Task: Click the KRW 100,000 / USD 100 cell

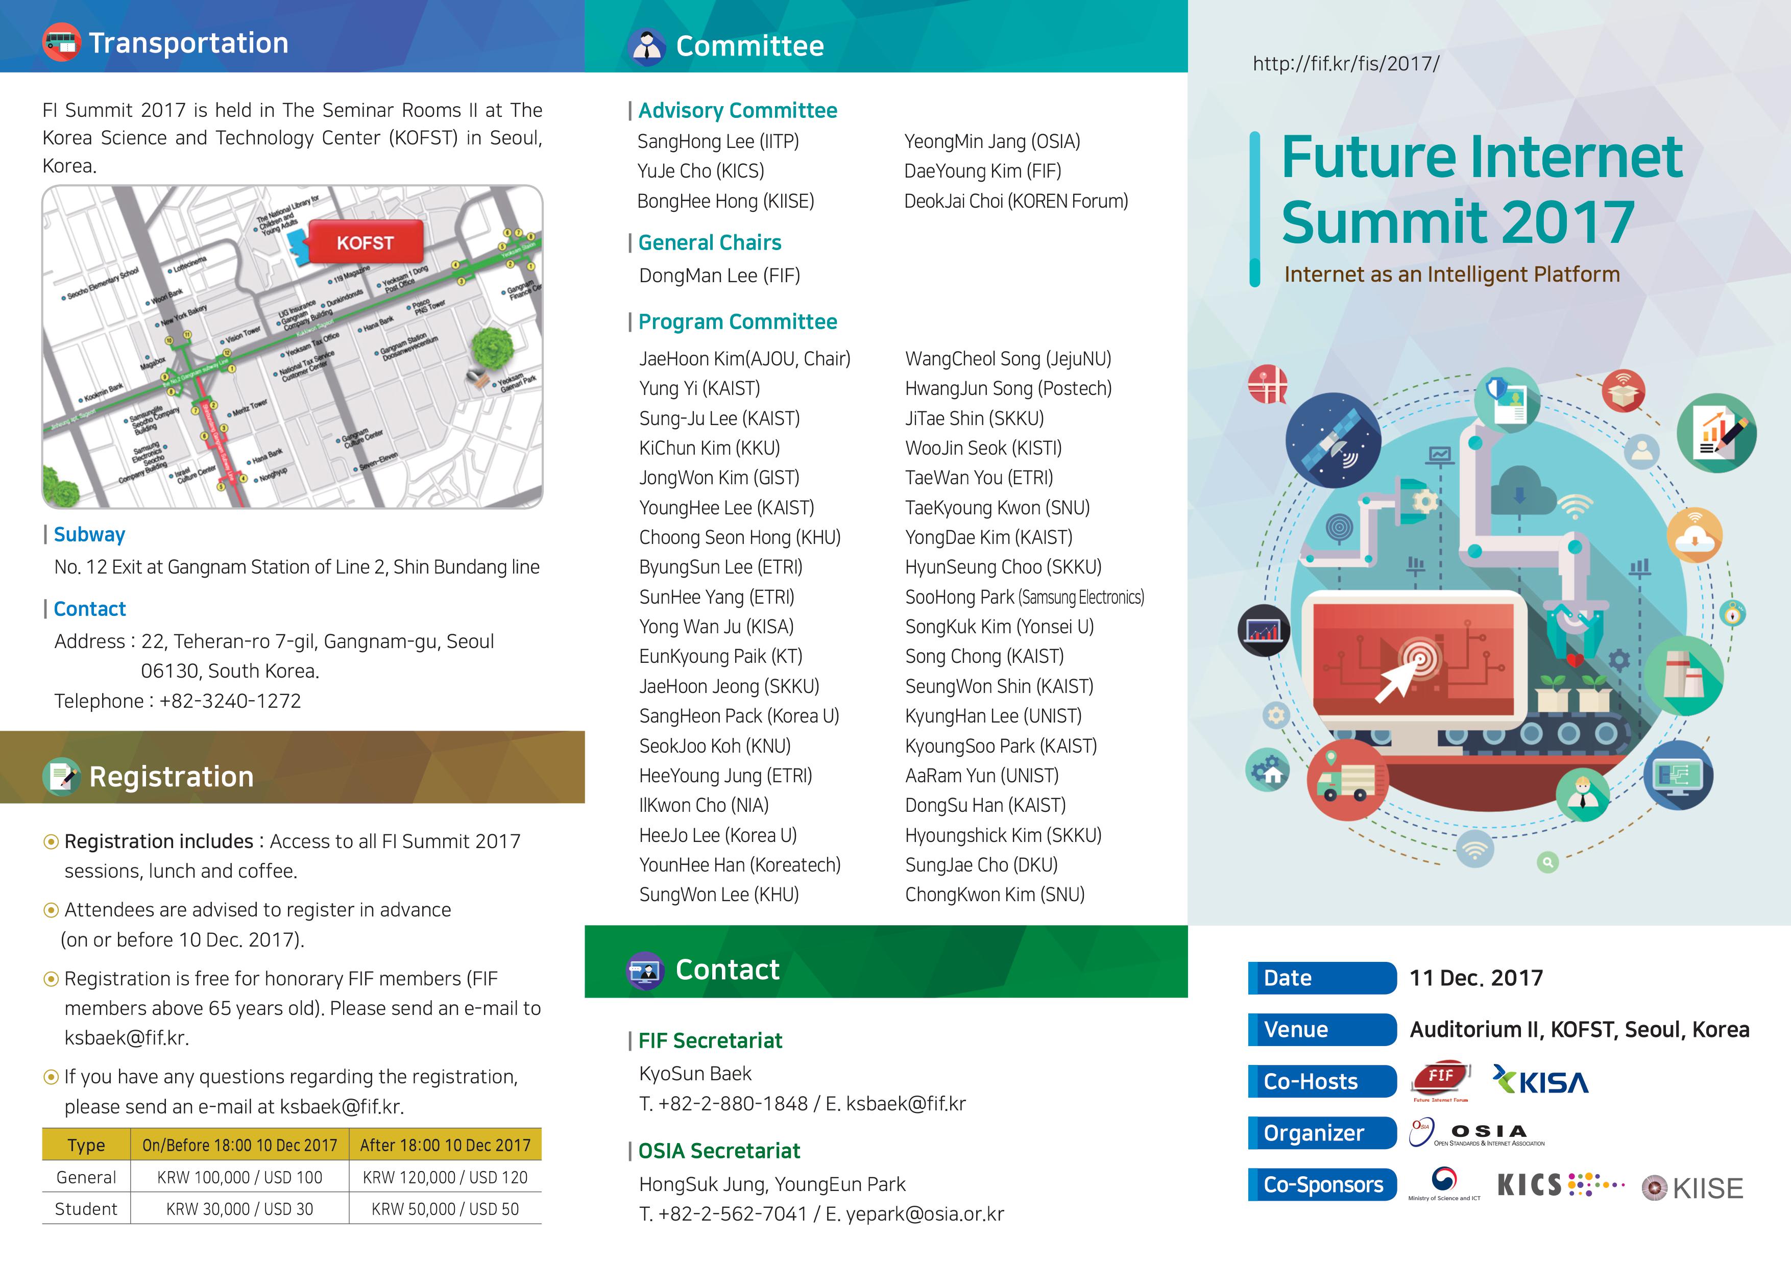Action: (239, 1177)
